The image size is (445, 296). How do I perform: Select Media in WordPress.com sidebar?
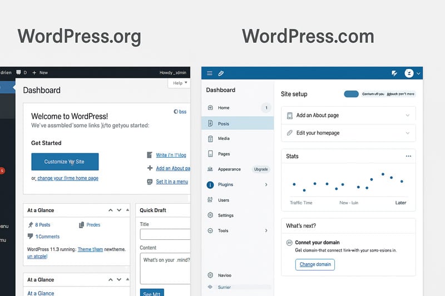238,138
